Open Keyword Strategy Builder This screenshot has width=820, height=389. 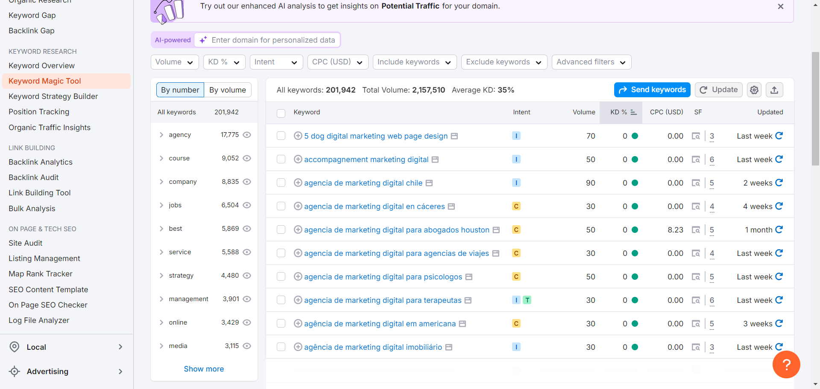click(53, 96)
